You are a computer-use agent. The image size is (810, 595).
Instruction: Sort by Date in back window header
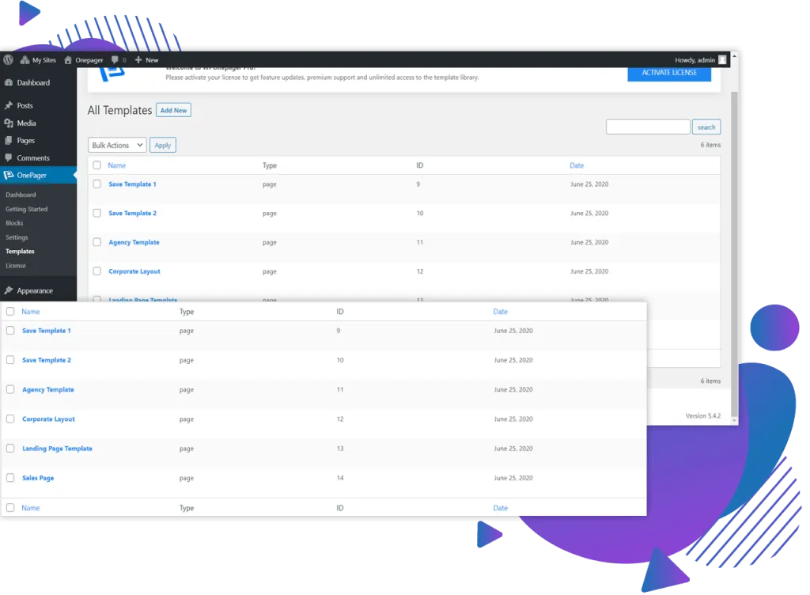pos(577,165)
